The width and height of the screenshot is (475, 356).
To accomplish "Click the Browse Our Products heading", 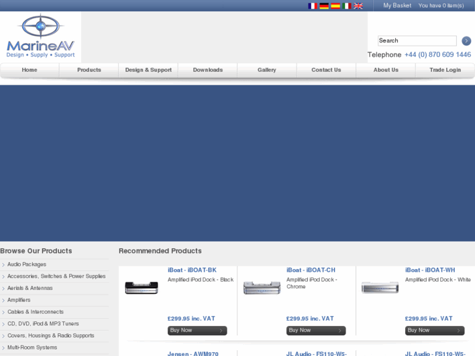I will pos(36,251).
